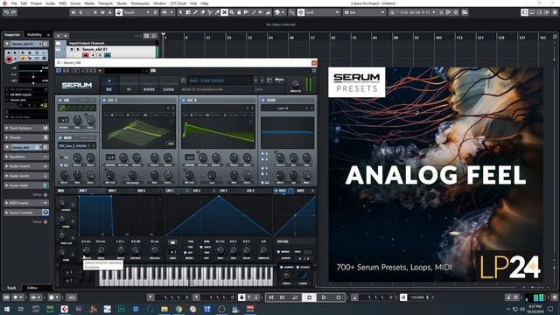Expand the MIDI Inserts inspector section
560x315 pixels.
coord(25,203)
